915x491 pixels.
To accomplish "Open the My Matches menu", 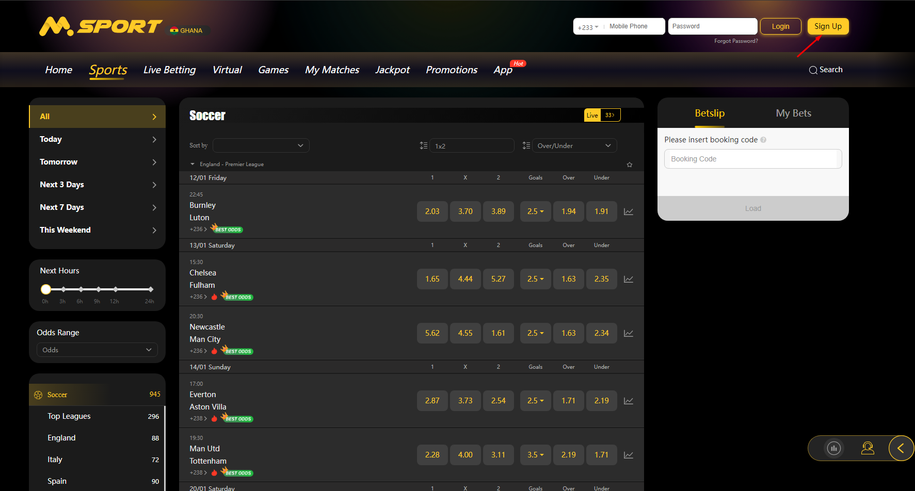I will (332, 70).
